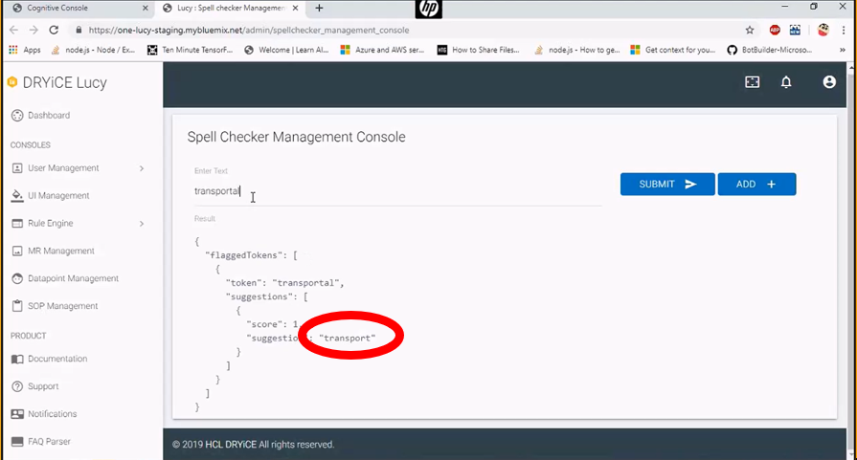Viewport: 857px width, 460px height.
Task: Close the Lucy Spell checker tab
Action: pyautogui.click(x=295, y=9)
